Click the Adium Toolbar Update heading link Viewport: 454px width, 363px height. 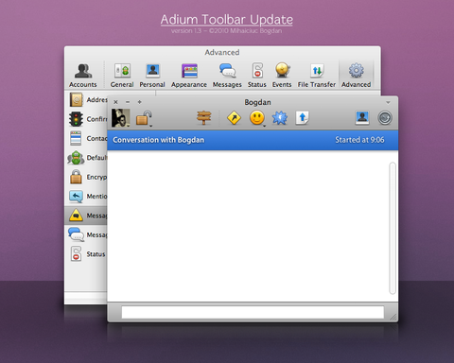tap(227, 20)
